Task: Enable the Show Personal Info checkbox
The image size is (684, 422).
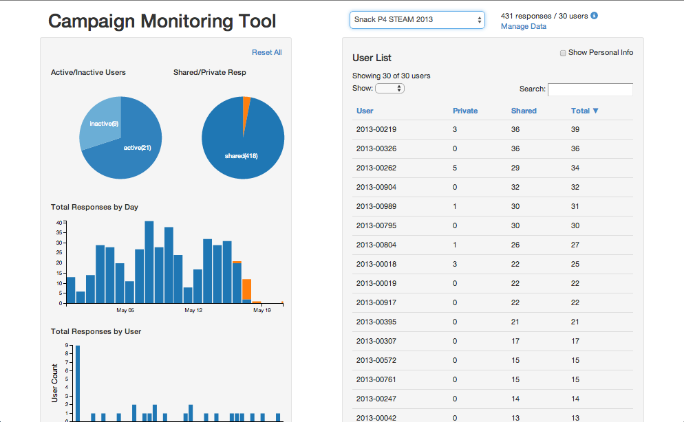Action: pos(563,53)
